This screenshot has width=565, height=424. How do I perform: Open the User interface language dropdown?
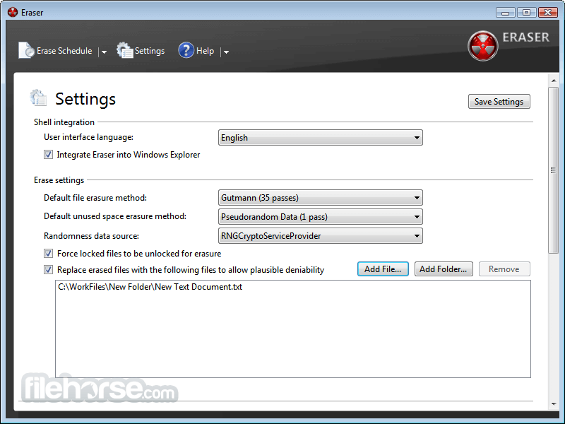pyautogui.click(x=321, y=138)
